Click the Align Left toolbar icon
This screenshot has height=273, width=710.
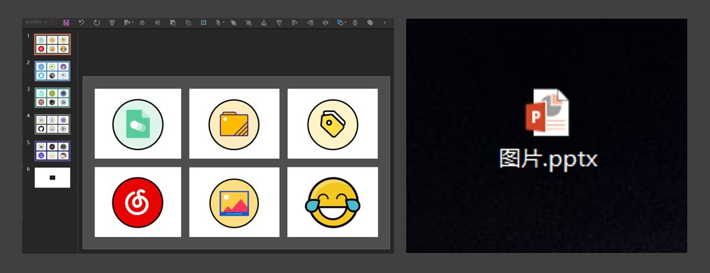point(294,23)
